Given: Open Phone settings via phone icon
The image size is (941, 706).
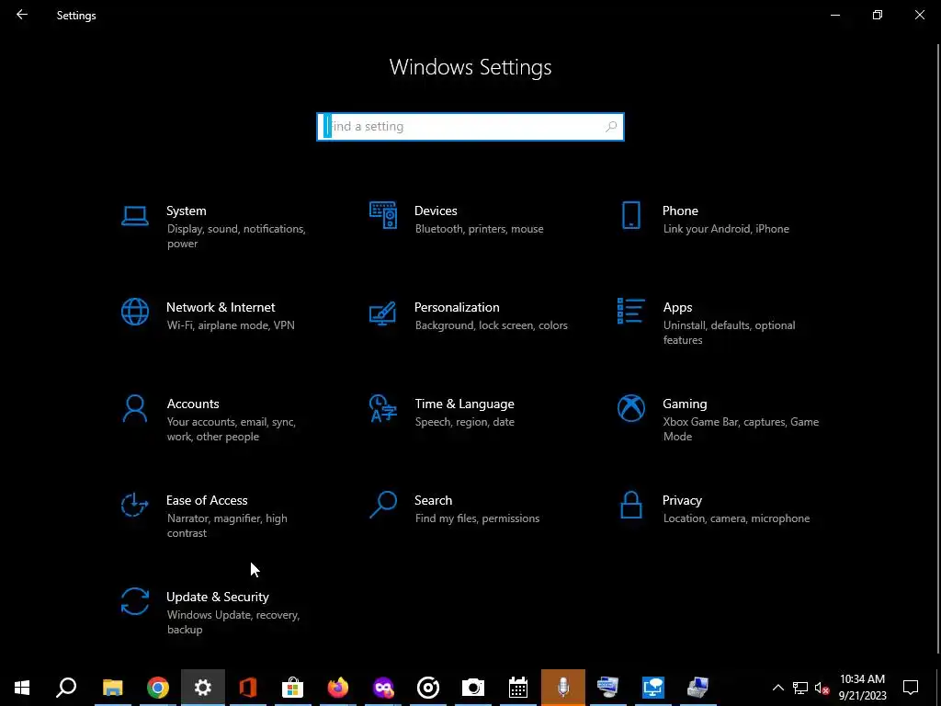Looking at the screenshot, I should point(630,215).
